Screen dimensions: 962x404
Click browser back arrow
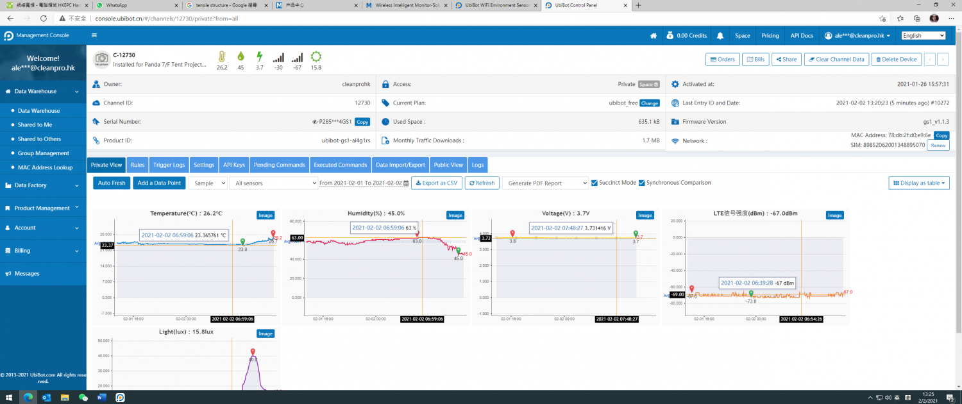pos(10,19)
